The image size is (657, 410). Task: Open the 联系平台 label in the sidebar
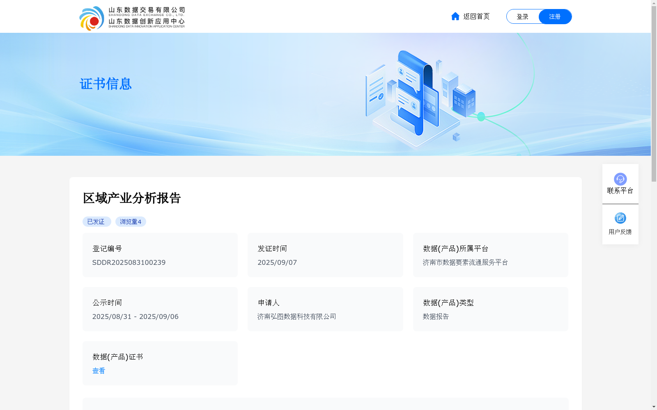point(620,191)
